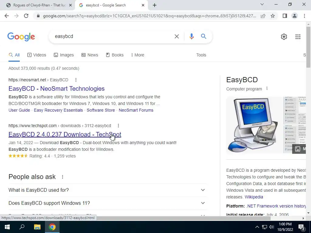The image size is (311, 233).
Task: Click the Tools button
Action: [x=201, y=55]
